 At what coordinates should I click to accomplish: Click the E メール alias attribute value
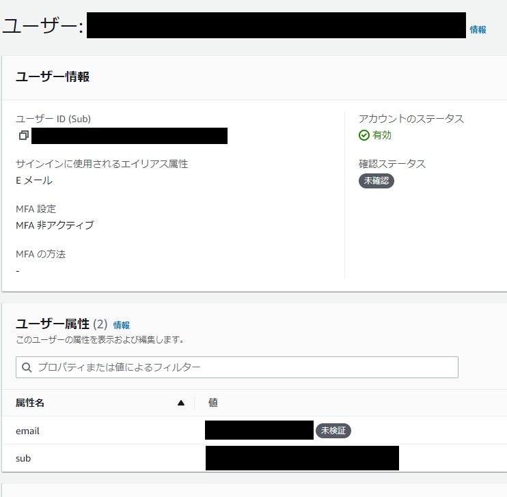point(34,180)
